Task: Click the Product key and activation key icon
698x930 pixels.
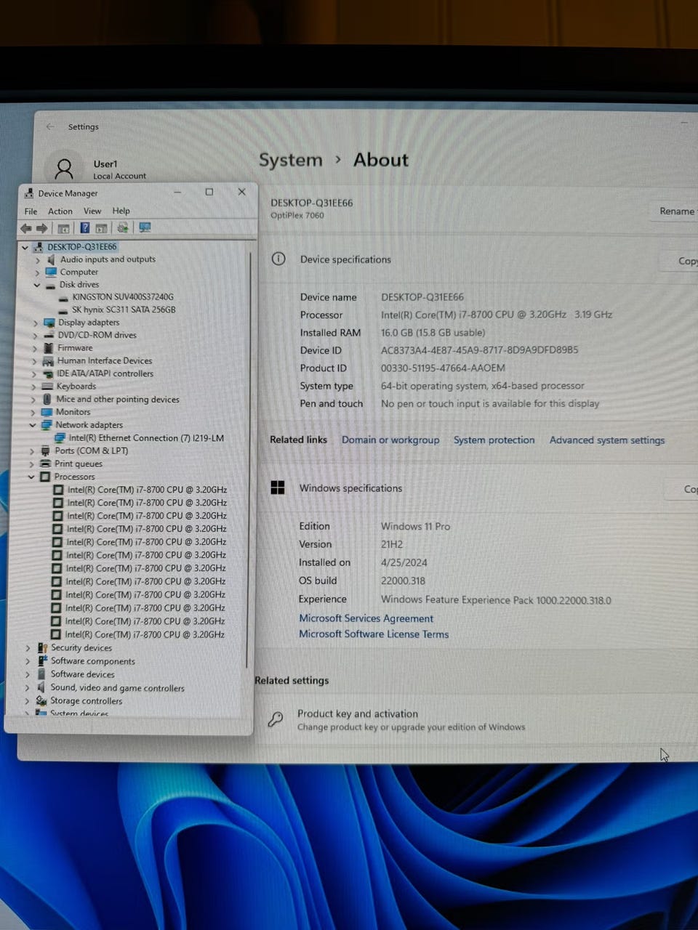Action: click(x=276, y=719)
